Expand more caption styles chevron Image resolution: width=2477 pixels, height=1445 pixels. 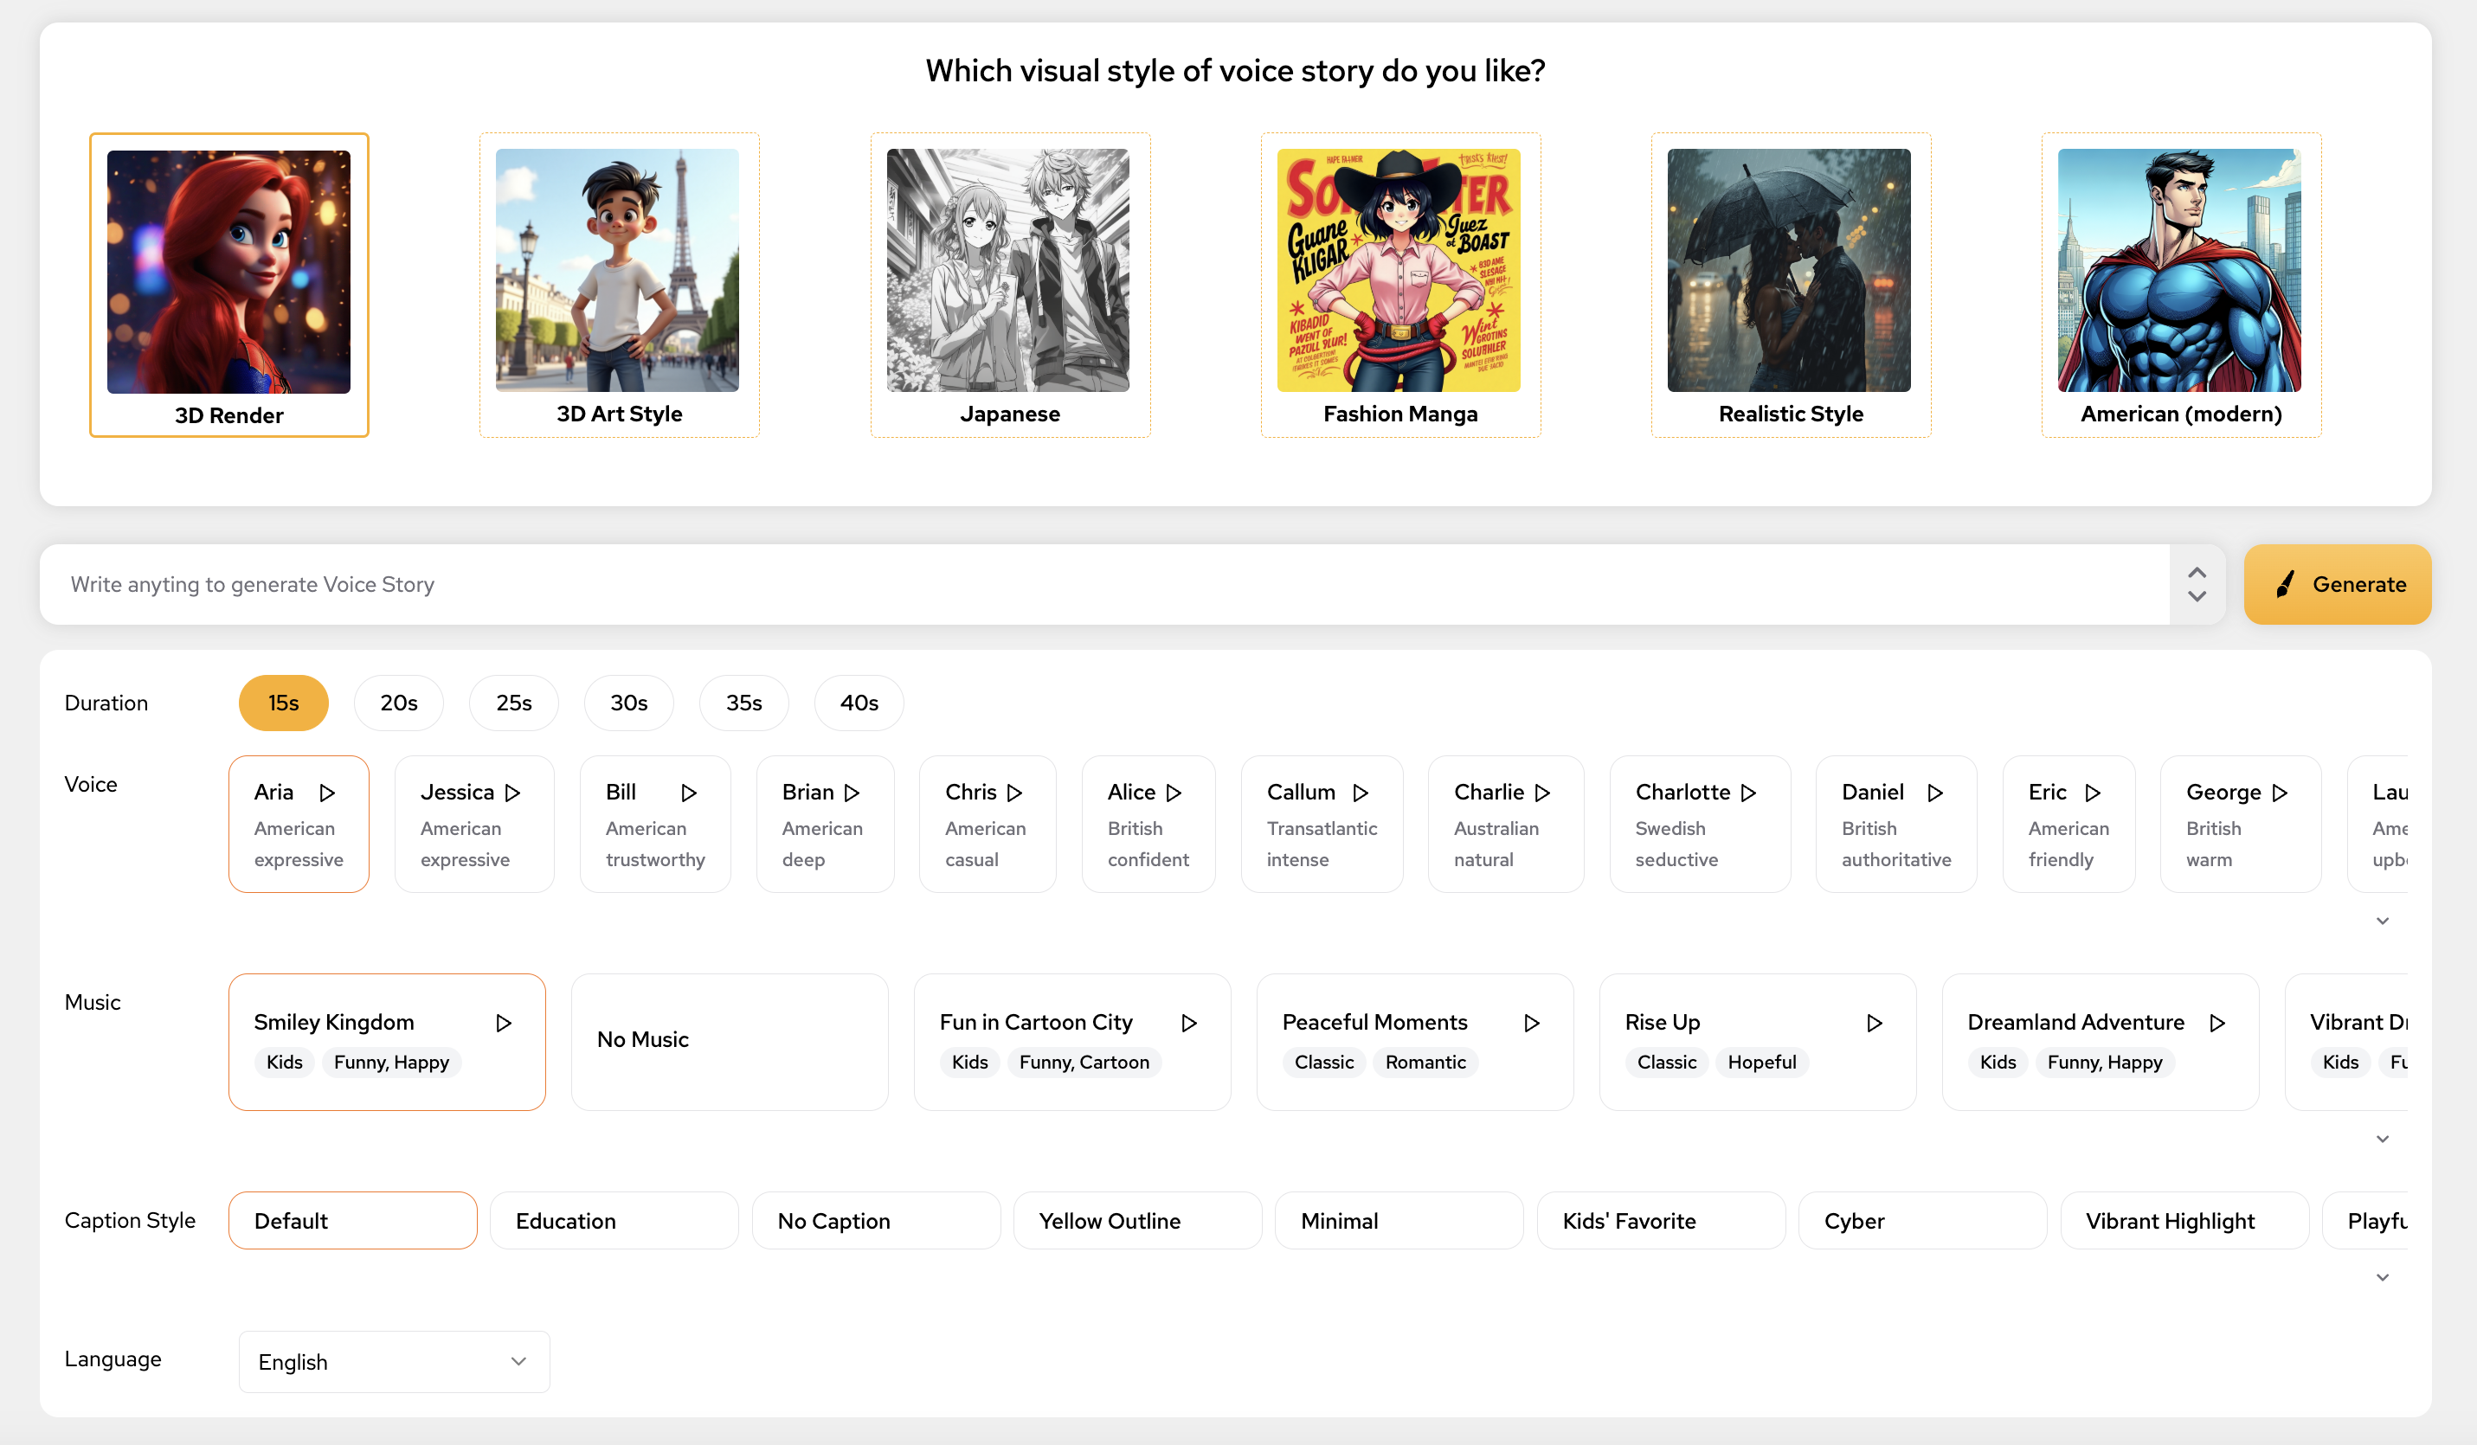(2382, 1277)
